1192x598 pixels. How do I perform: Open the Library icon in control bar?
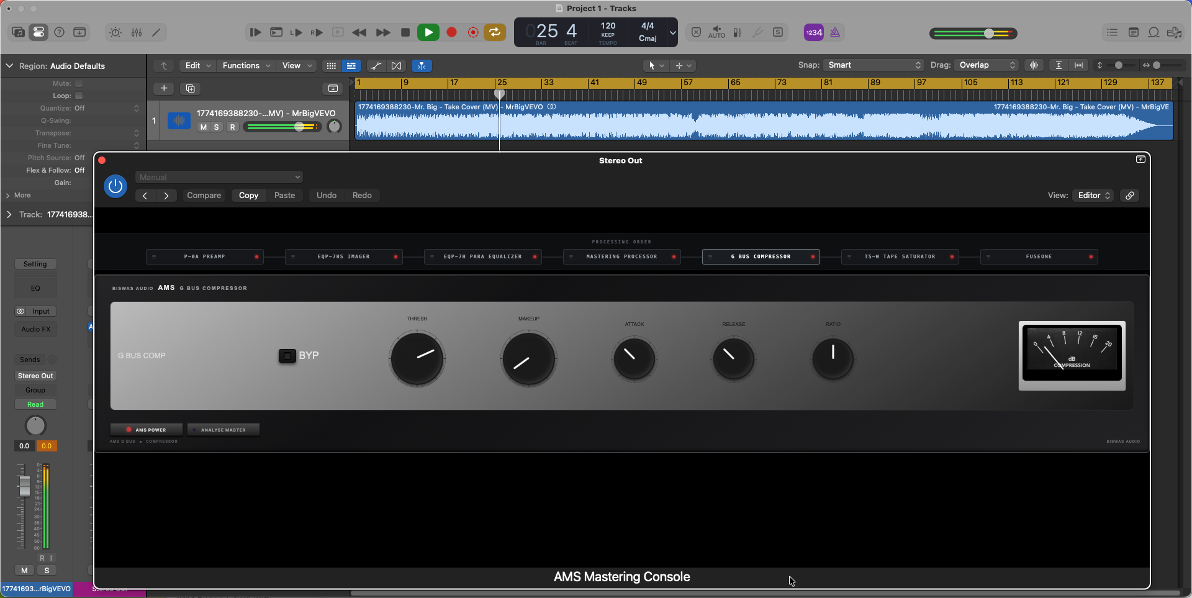point(18,32)
